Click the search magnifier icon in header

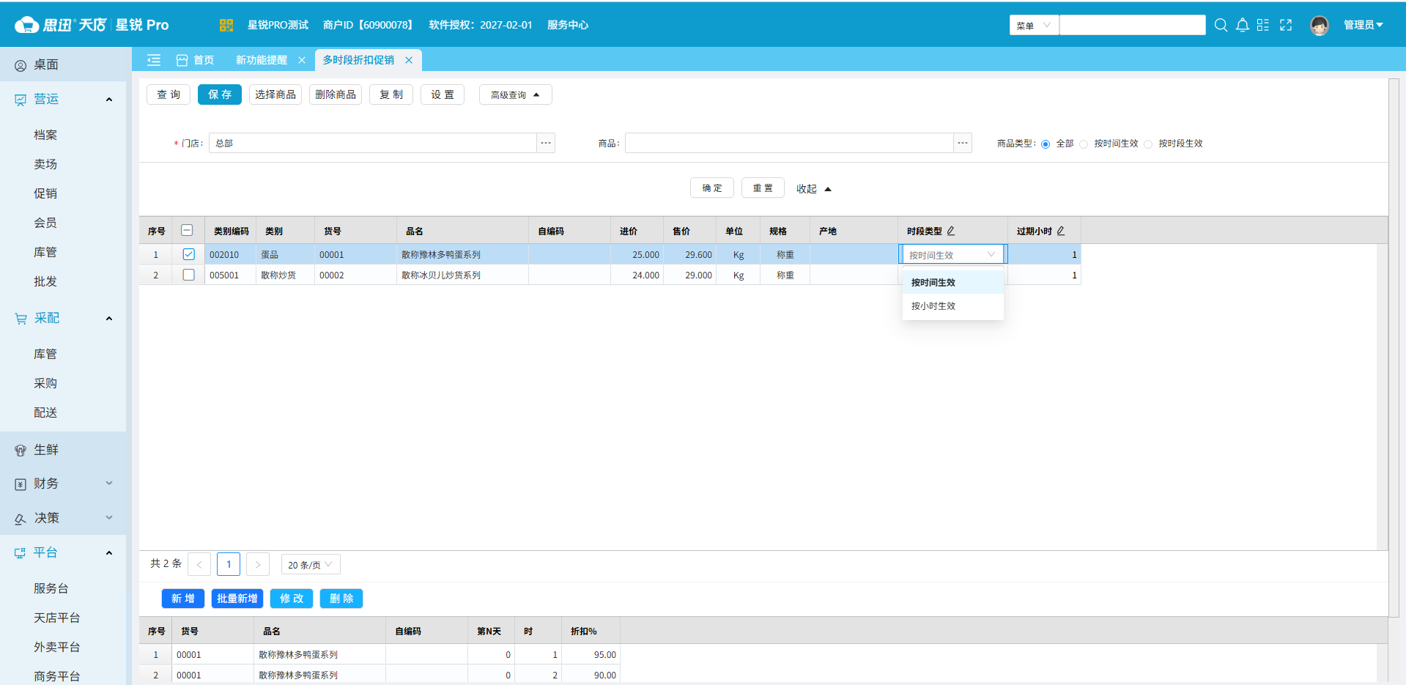tap(1221, 25)
